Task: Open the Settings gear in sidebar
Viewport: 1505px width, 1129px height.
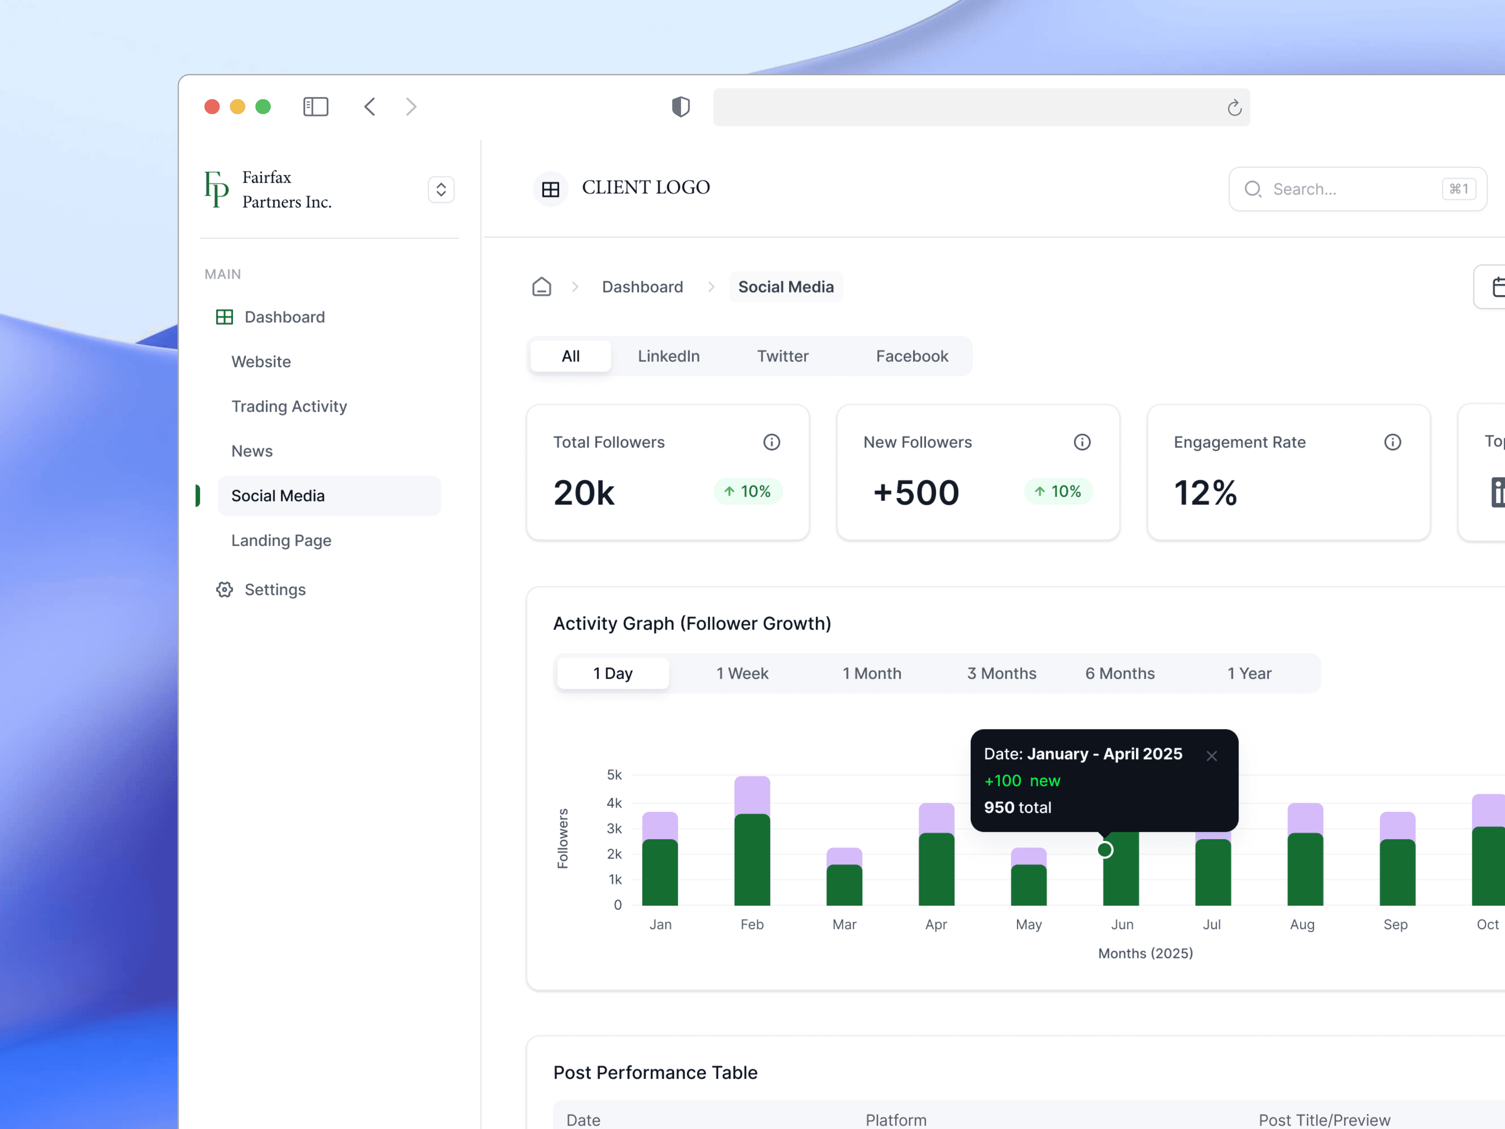Action: (225, 589)
